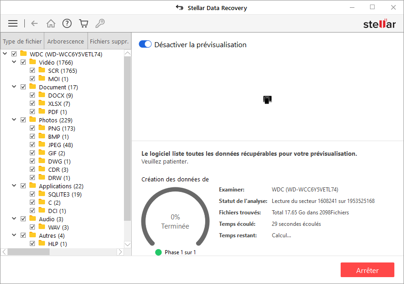Collapse the Vidéo category
The width and height of the screenshot is (404, 284).
click(x=14, y=62)
